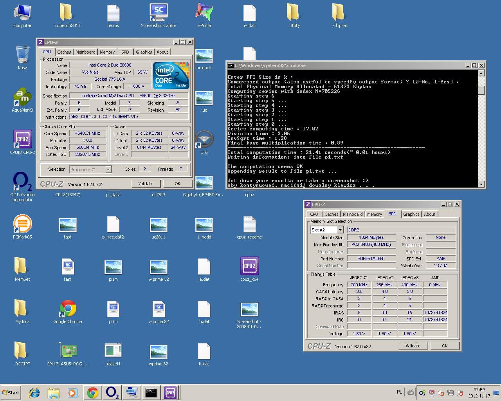Expand the Processor #1 selection dropdown
The height and width of the screenshot is (401, 501).
click(108, 170)
